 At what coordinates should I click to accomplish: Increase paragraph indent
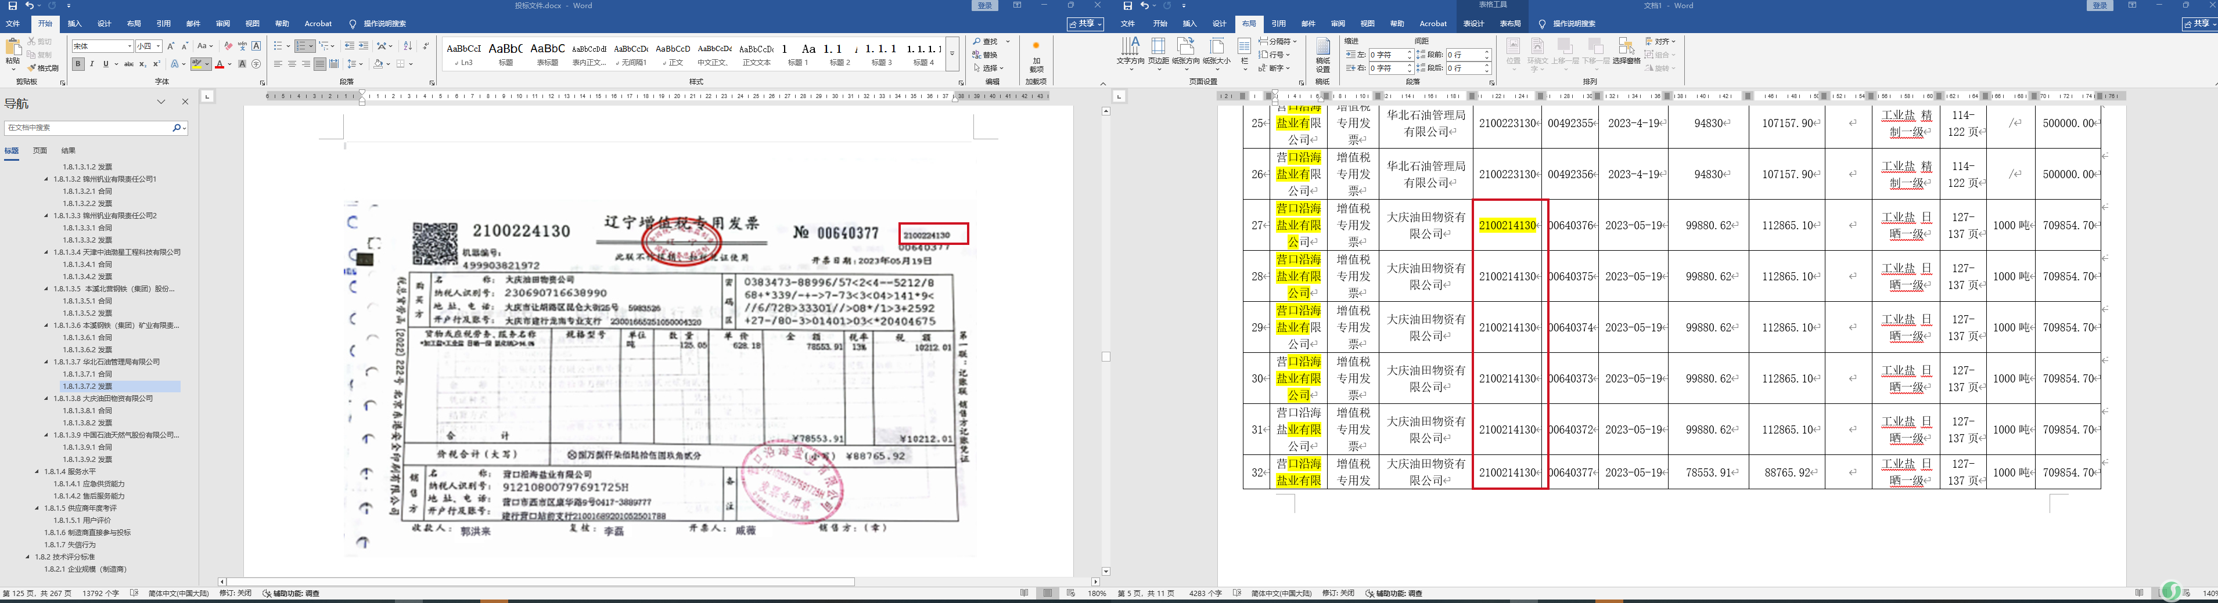(364, 46)
